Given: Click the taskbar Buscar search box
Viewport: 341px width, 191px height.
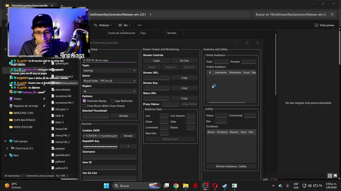Looking at the screenshot, I should pyautogui.click(x=136, y=186).
